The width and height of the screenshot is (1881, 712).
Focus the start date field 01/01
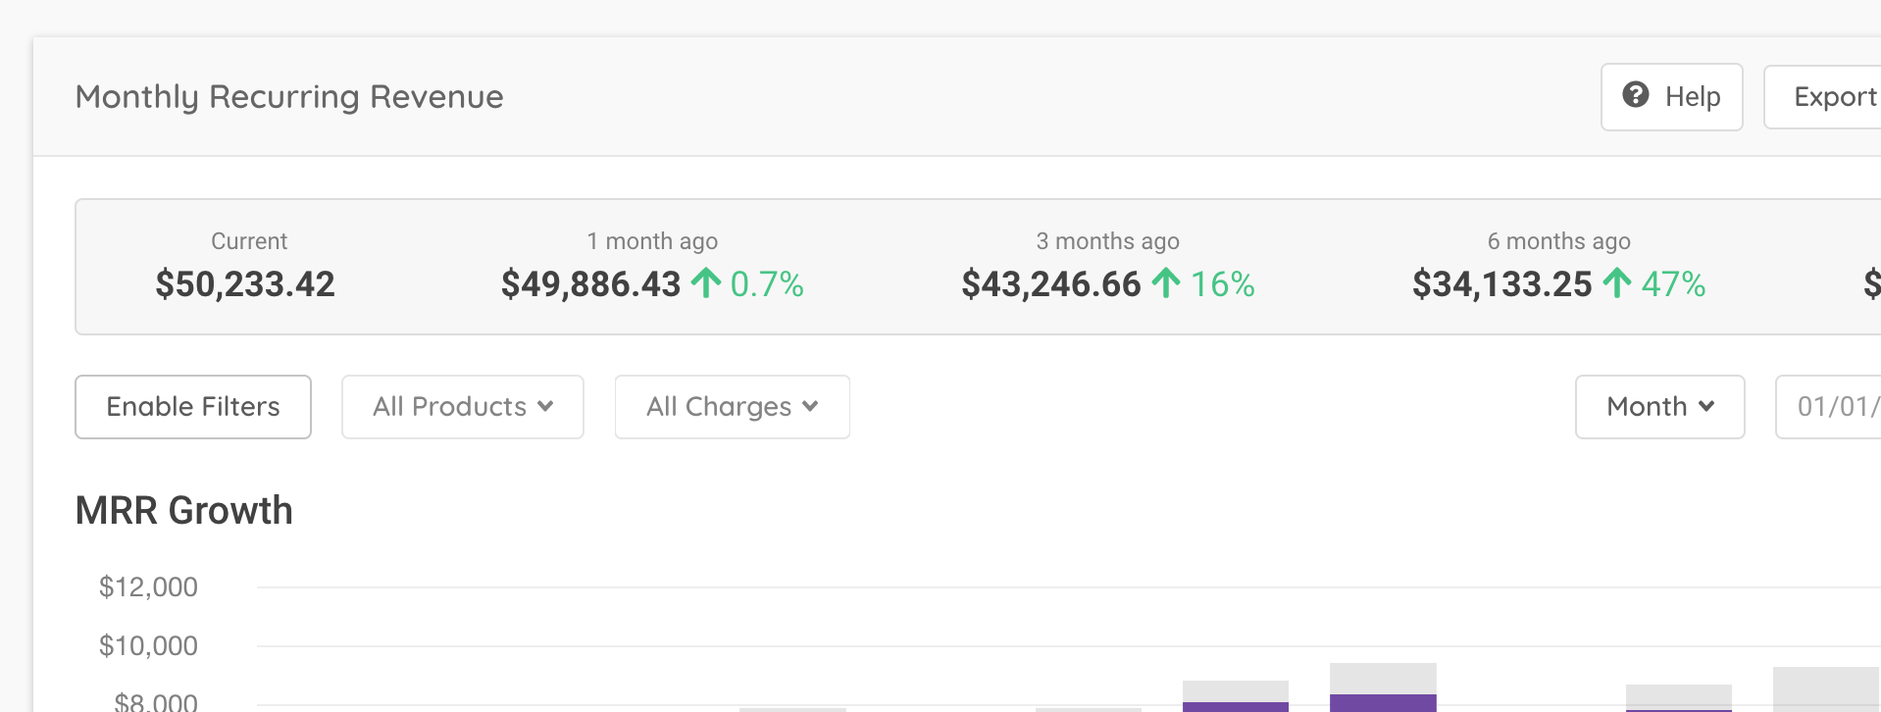[1834, 406]
